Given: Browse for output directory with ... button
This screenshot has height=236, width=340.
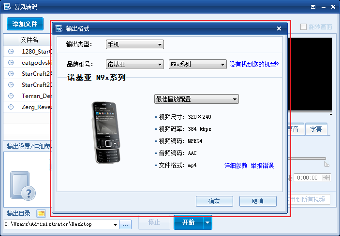Looking at the screenshot, I should (125, 225).
